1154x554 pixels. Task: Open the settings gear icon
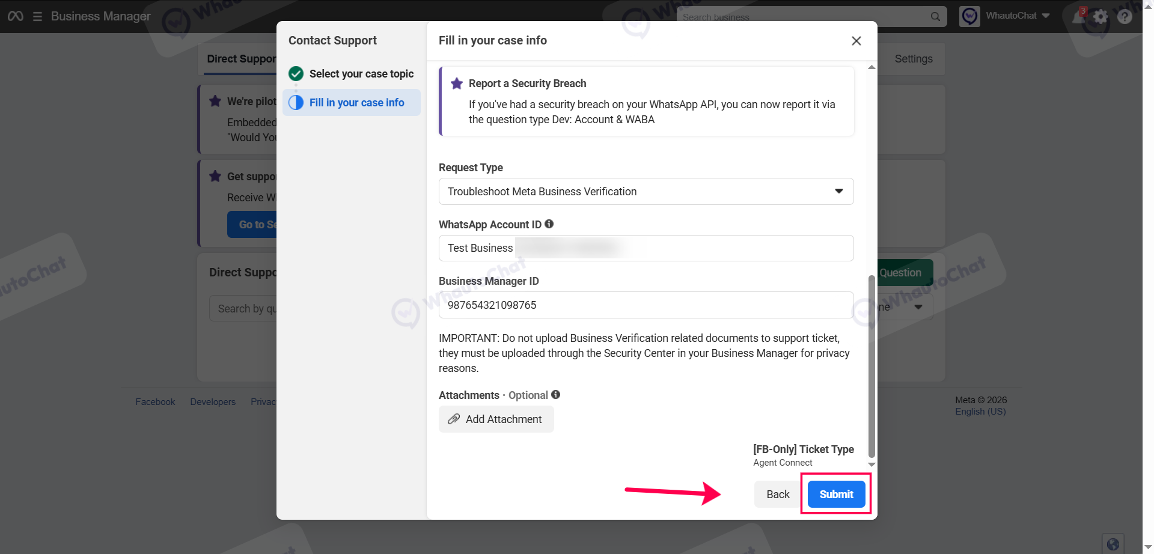pos(1101,16)
